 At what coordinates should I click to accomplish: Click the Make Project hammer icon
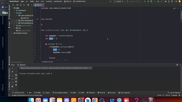pos(111,1)
